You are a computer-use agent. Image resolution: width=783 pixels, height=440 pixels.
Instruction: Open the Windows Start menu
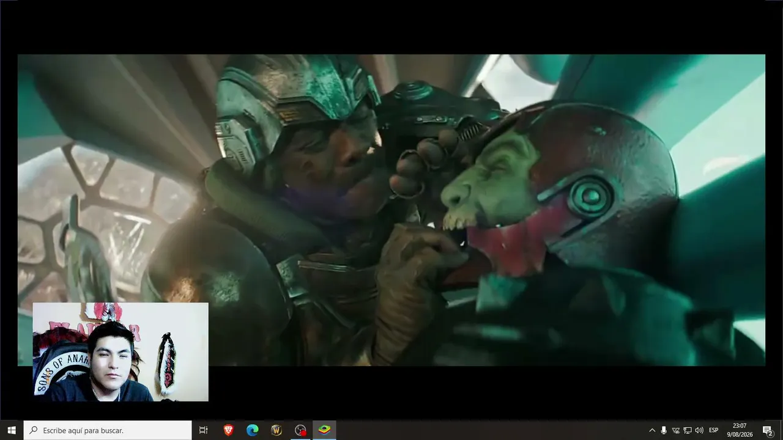pos(11,430)
